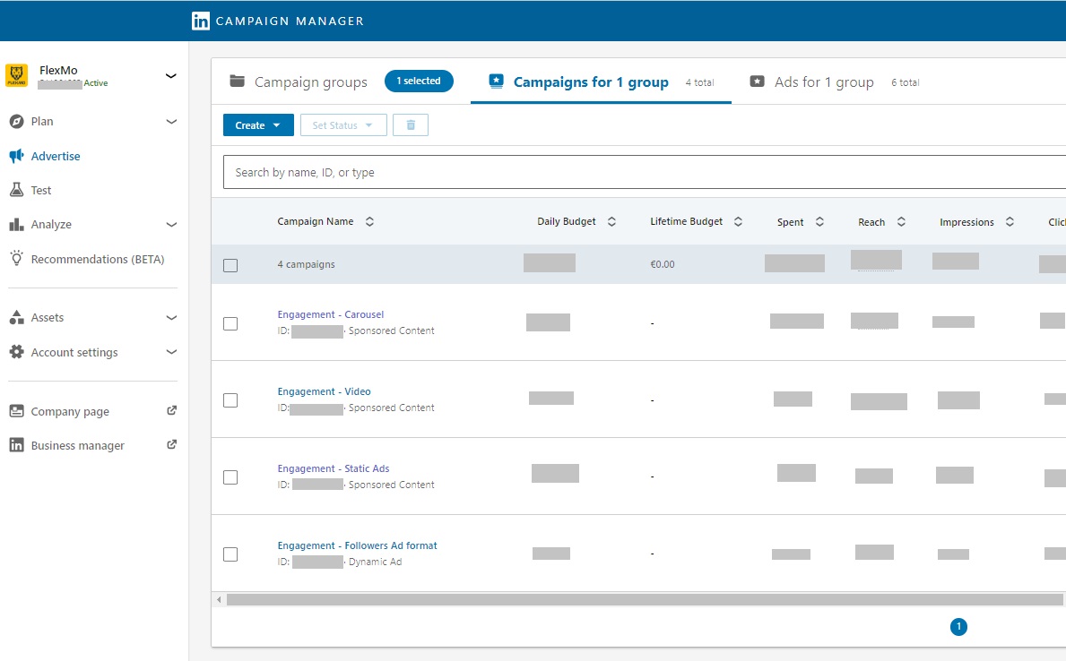Image resolution: width=1066 pixels, height=661 pixels.
Task: Open Engagement - Followers Ad format link
Action: [357, 545]
